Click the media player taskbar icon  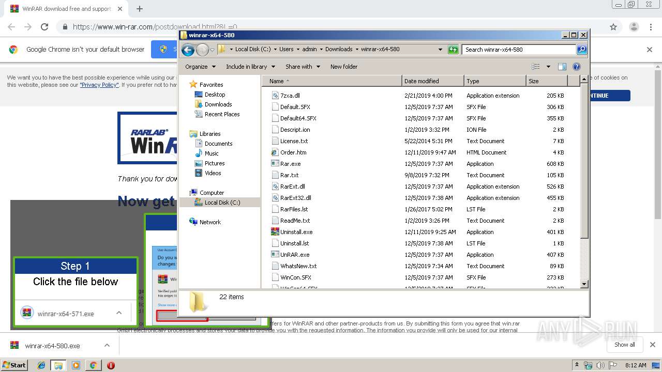coord(76,365)
